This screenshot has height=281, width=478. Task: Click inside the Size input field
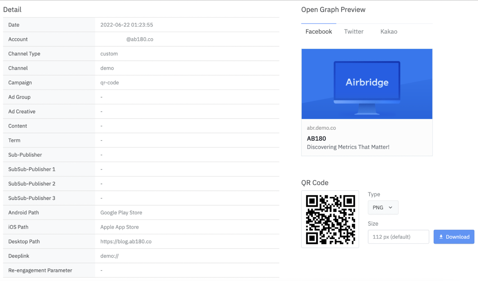pyautogui.click(x=398, y=237)
